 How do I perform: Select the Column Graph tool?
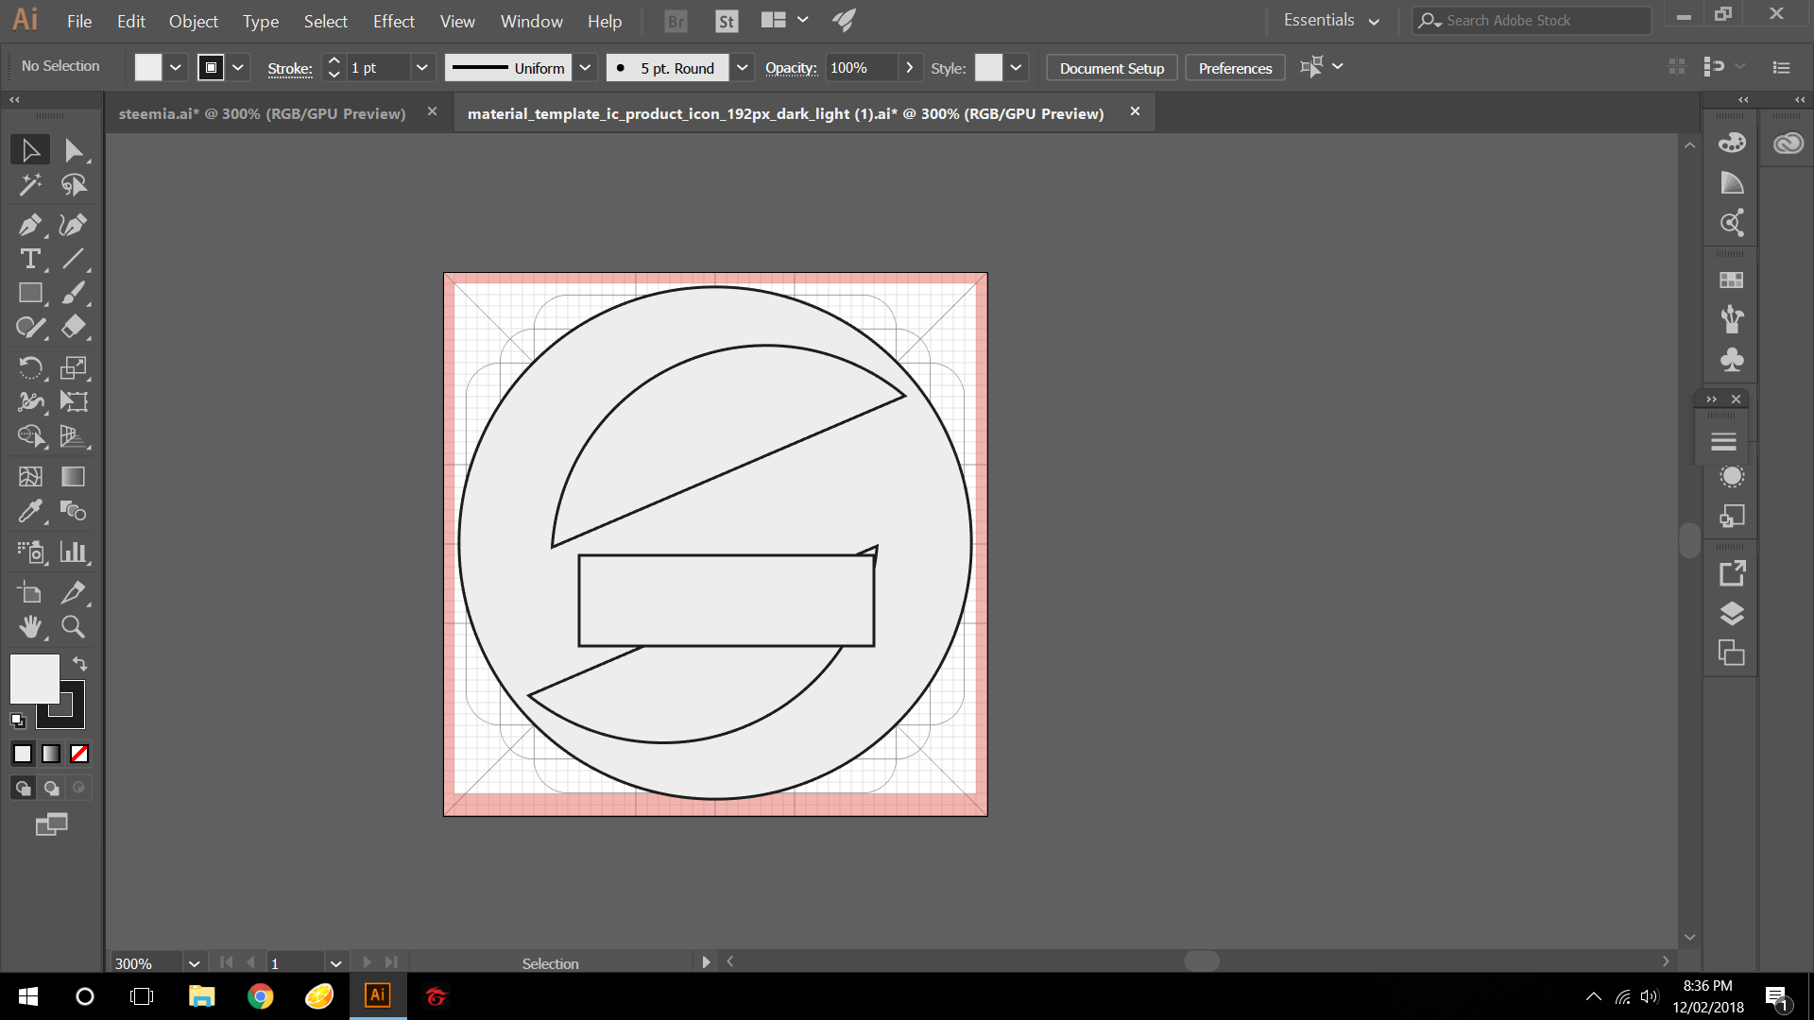[x=74, y=552]
